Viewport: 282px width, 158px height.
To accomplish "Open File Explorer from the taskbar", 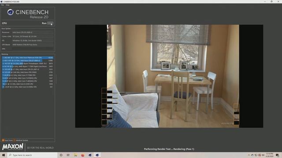I will [x=75, y=155].
